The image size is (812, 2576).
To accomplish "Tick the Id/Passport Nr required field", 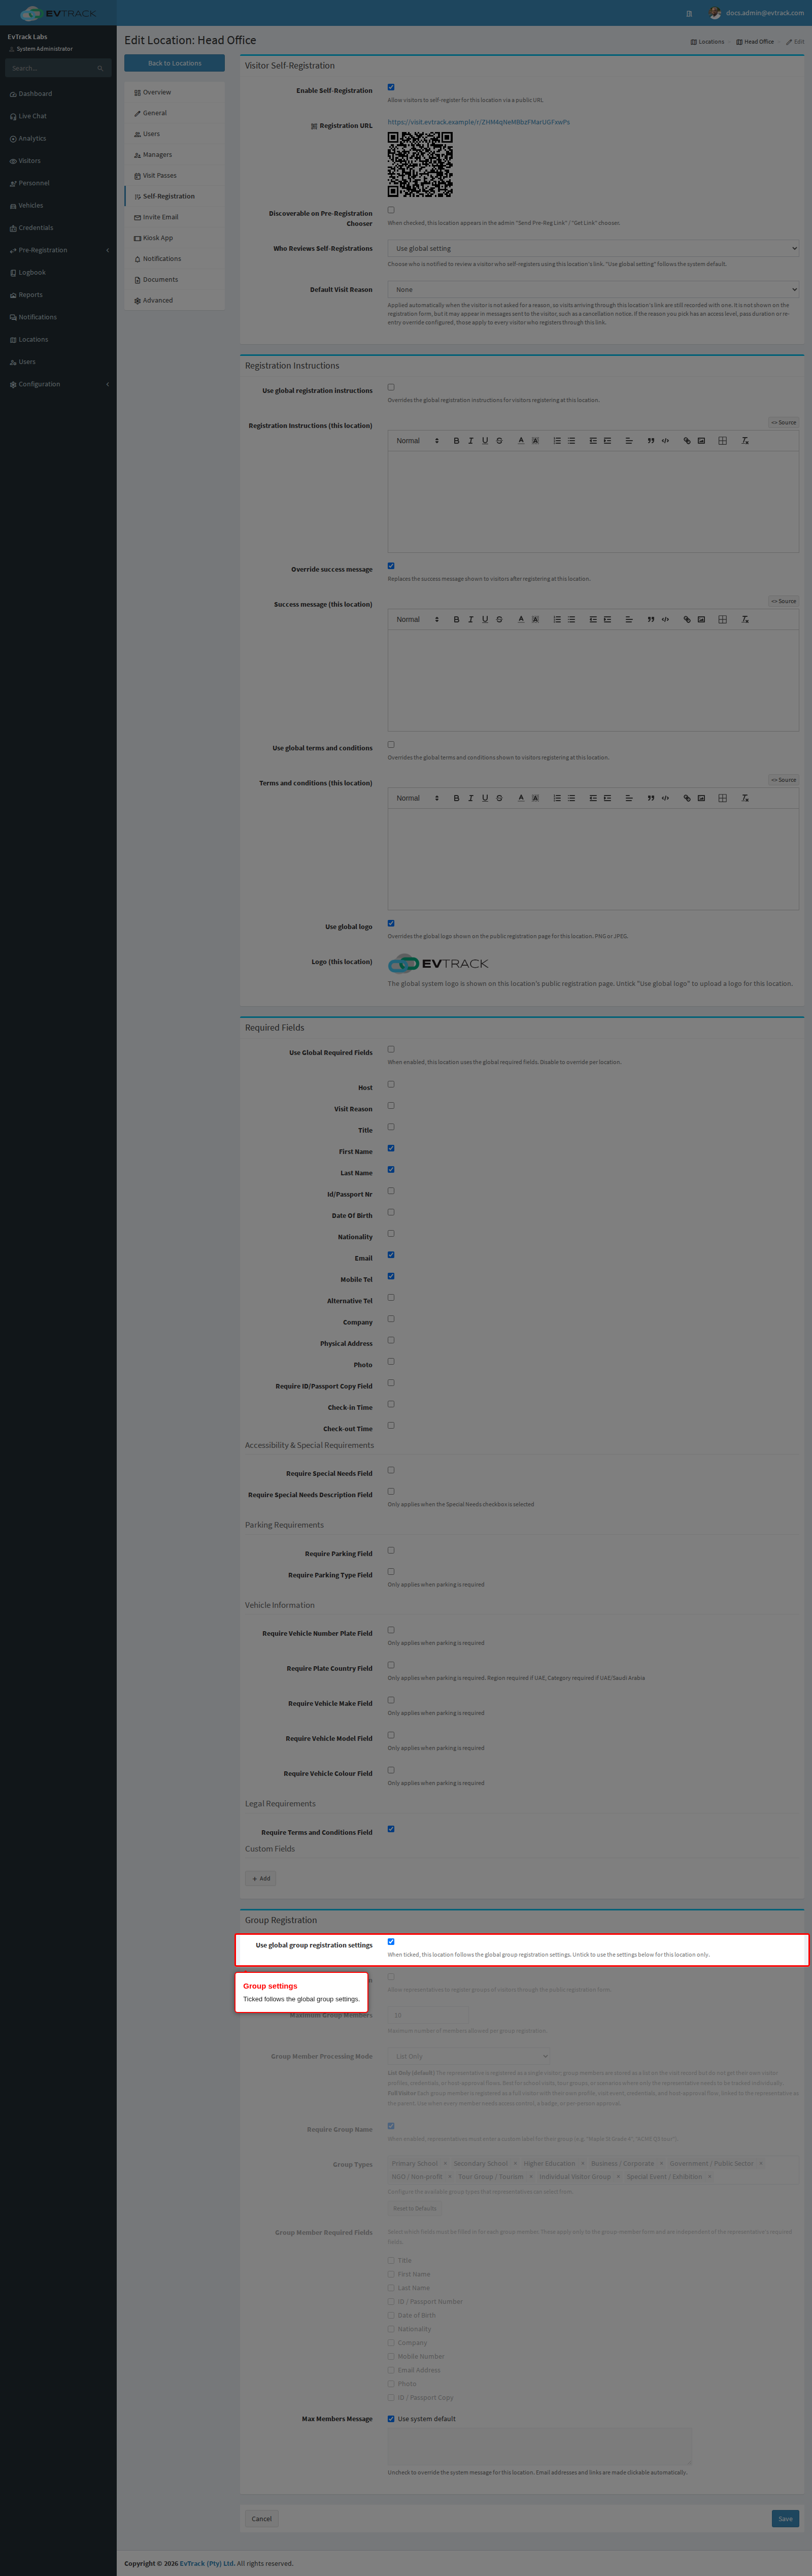I will pyautogui.click(x=391, y=1192).
